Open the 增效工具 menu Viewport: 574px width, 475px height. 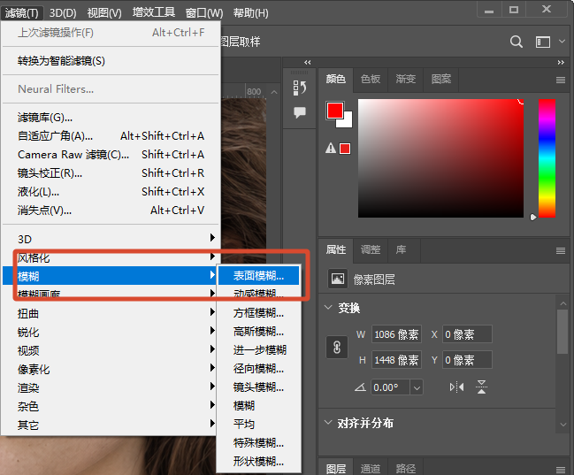[154, 12]
